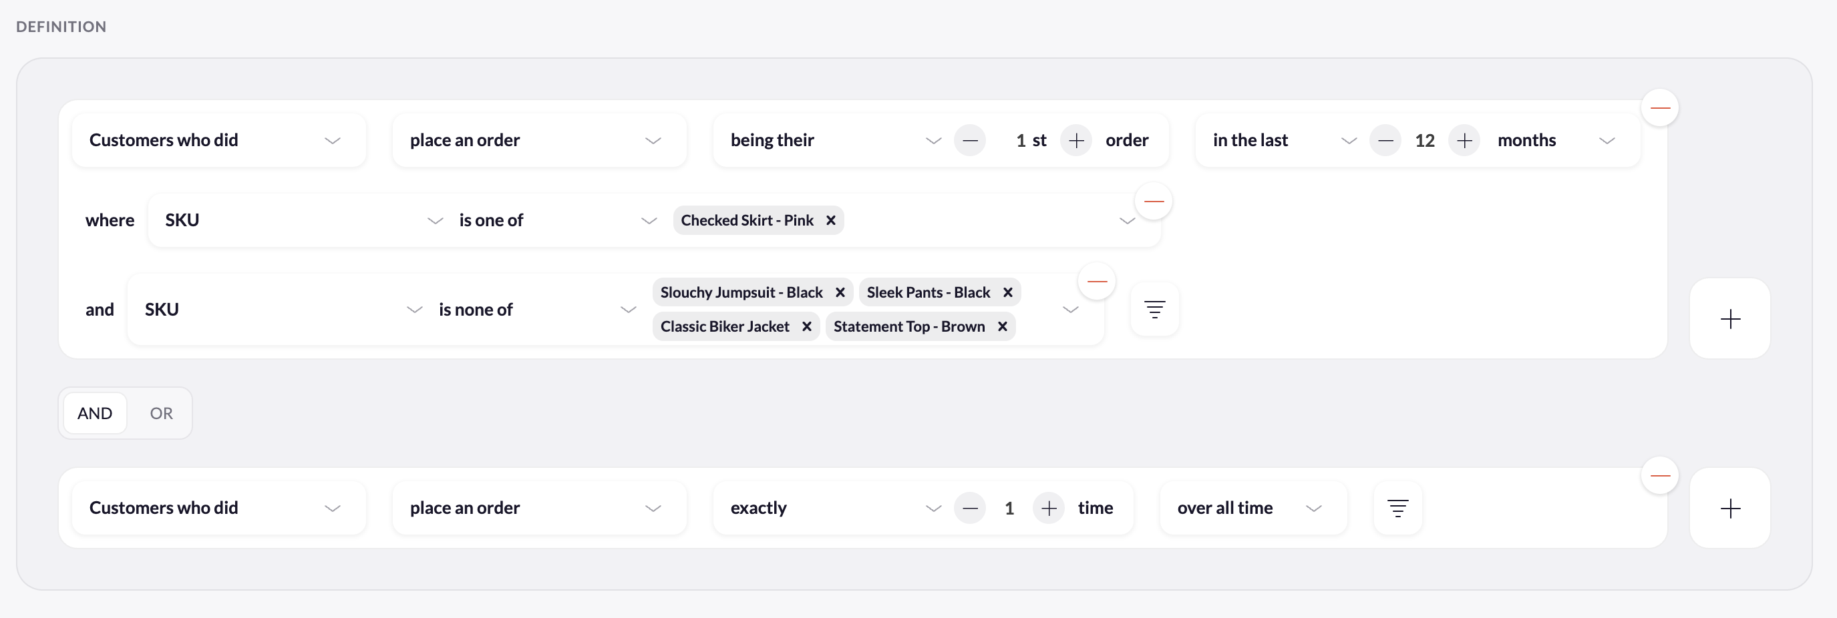Click filter icon beside 'is none of' row

coord(1154,310)
